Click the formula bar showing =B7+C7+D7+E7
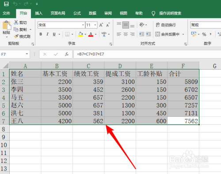Viewport: 221px width, 174px height. click(147, 54)
